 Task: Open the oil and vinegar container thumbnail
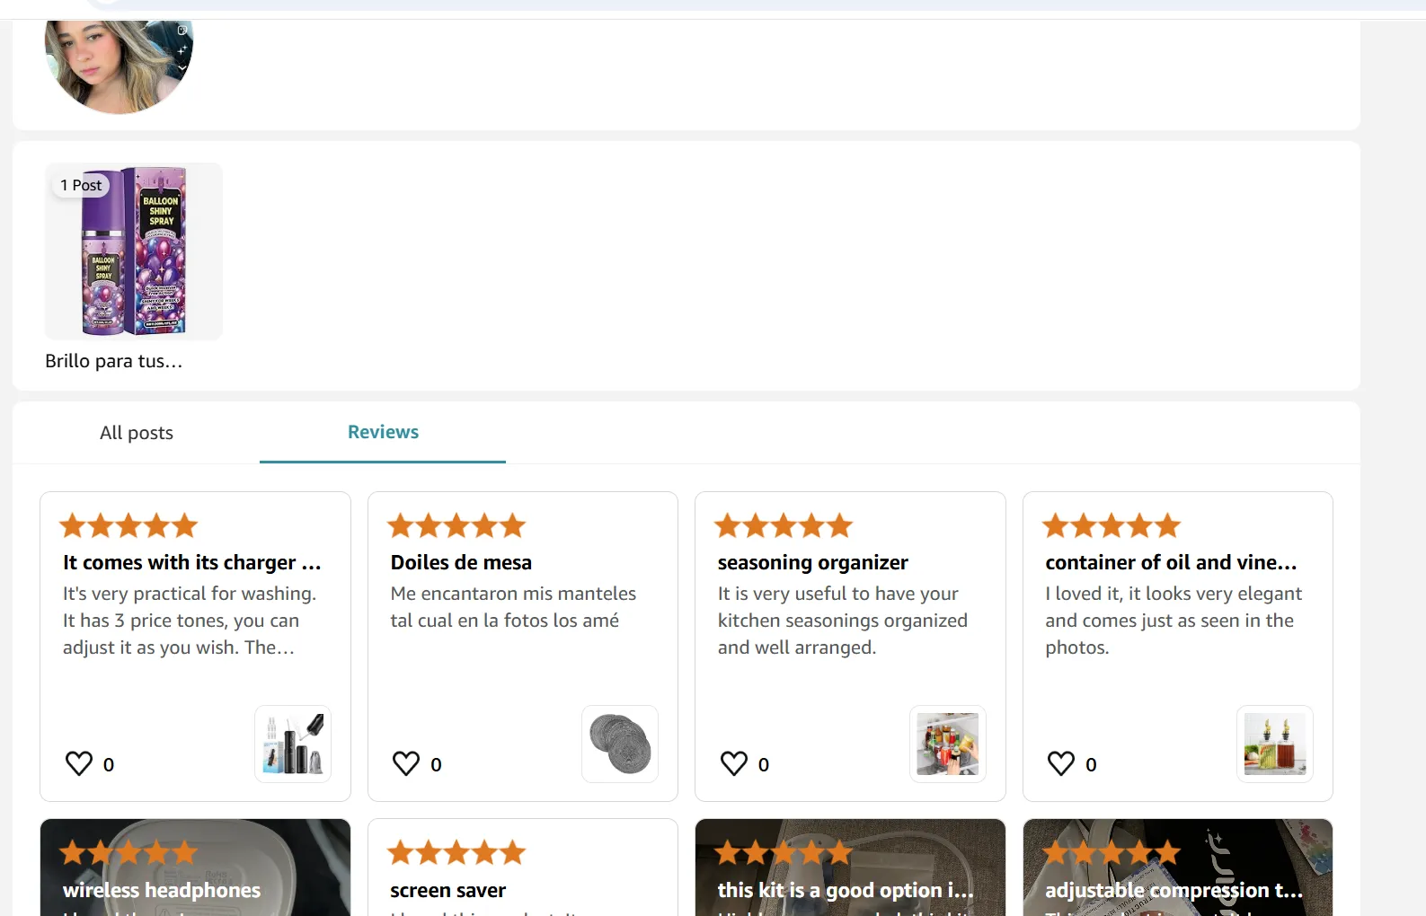[x=1275, y=744]
